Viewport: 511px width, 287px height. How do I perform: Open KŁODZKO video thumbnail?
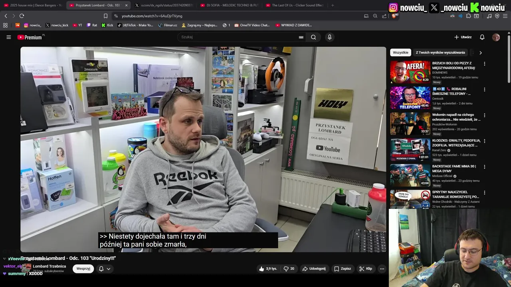[410, 149]
